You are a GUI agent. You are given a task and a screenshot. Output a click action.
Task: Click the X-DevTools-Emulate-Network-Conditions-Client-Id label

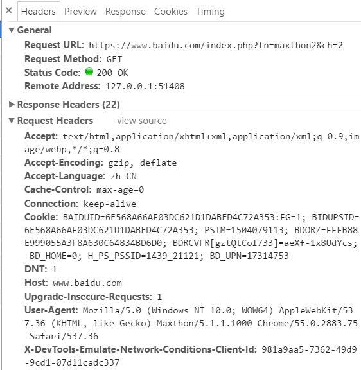[141, 349]
